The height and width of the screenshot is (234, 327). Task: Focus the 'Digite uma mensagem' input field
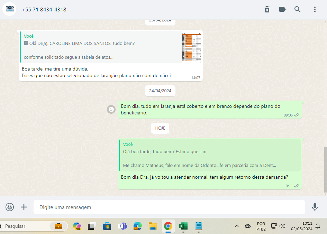click(169, 207)
